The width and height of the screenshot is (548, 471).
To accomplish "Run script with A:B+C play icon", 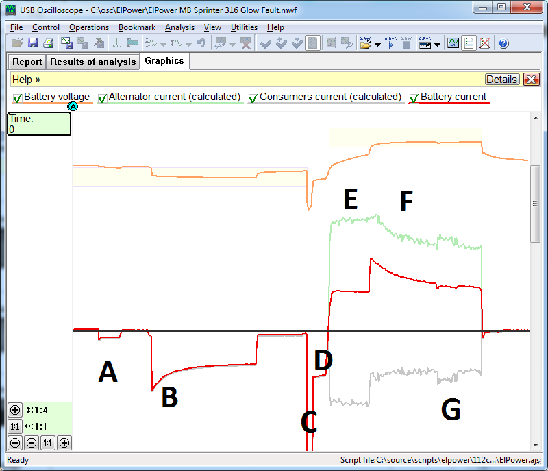I will click(390, 43).
